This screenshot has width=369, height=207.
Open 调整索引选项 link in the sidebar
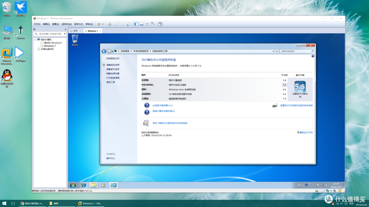pyautogui.click(x=113, y=69)
